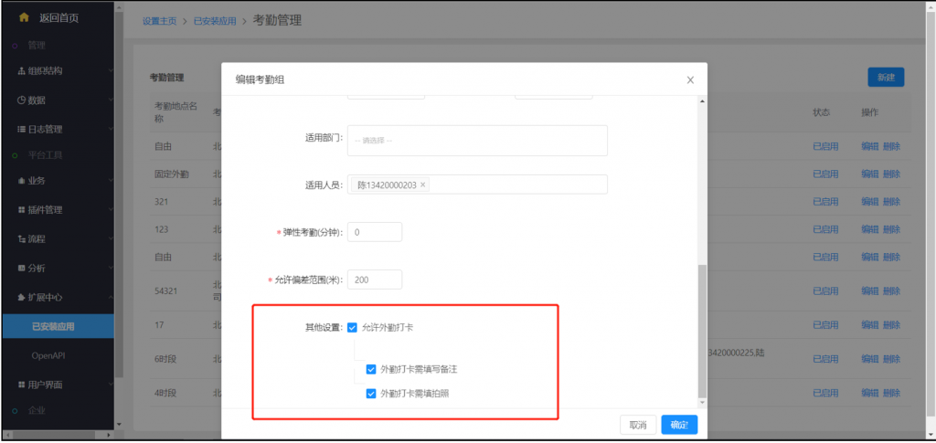
Task: Uncheck the 允许外勤打卡 checkbox
Action: (x=352, y=327)
